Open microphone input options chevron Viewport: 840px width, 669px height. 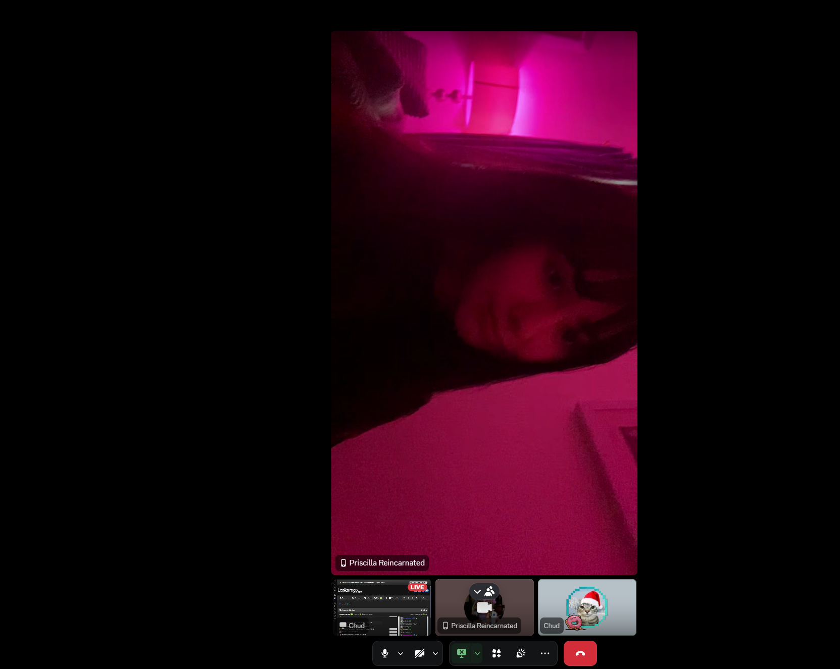click(401, 653)
